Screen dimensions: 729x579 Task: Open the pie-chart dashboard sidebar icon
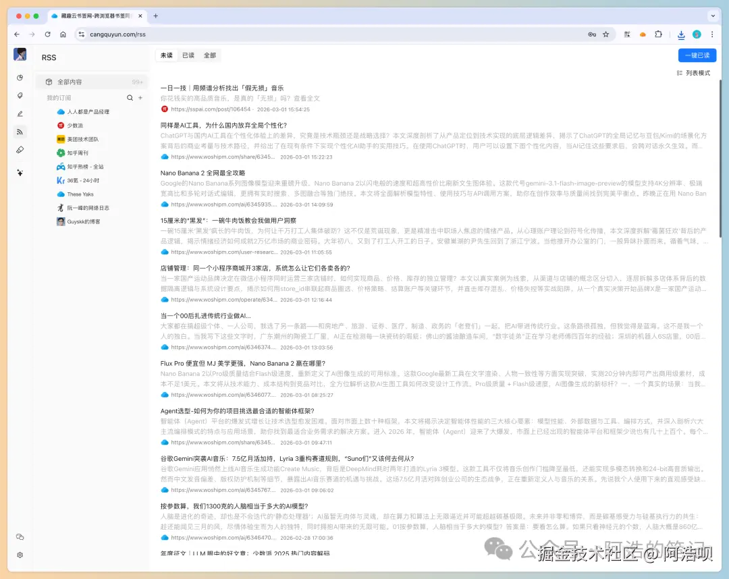point(20,78)
